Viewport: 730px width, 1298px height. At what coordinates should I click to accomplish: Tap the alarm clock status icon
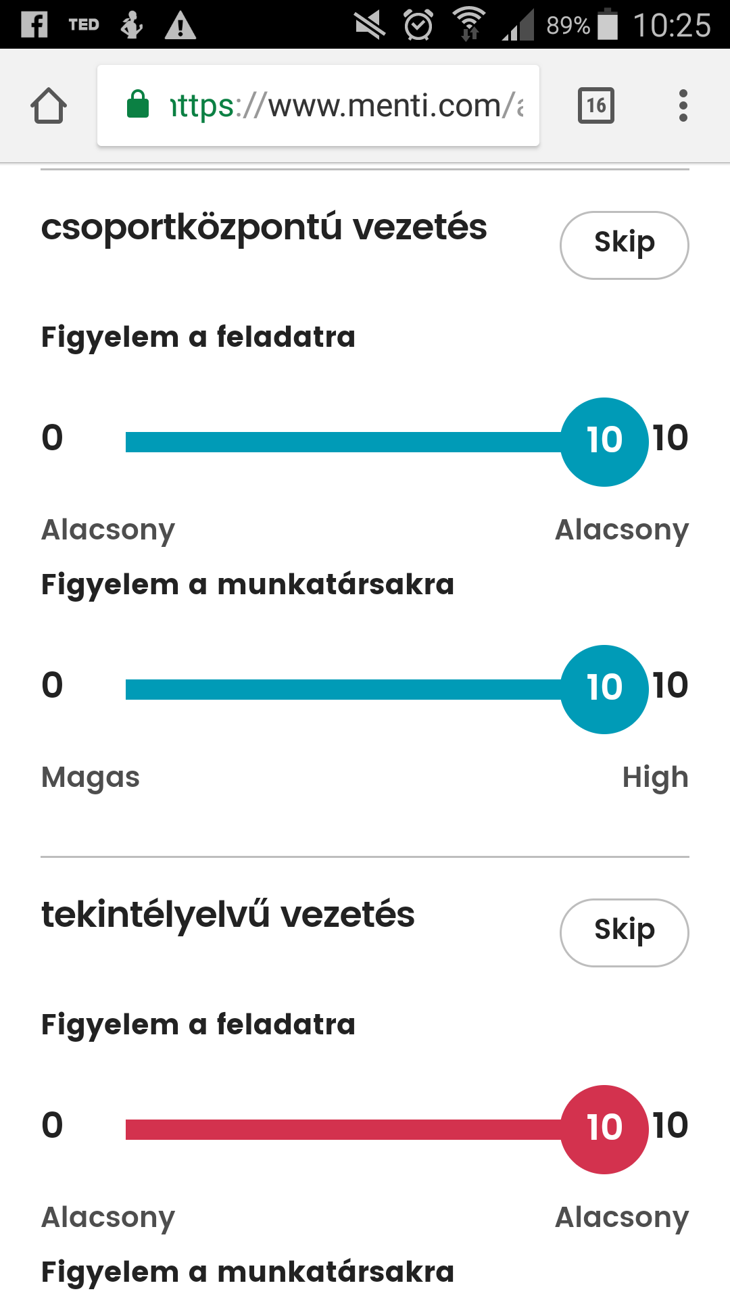point(418,25)
